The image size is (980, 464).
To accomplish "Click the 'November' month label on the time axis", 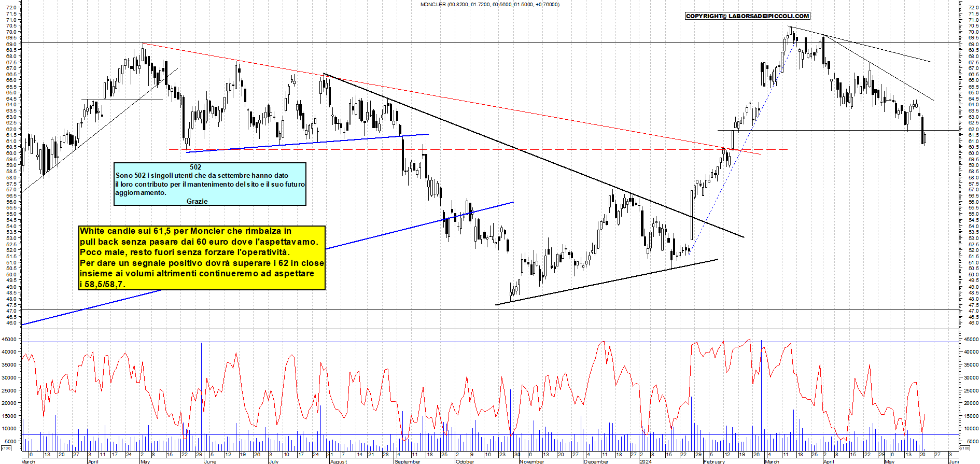I will (532, 461).
